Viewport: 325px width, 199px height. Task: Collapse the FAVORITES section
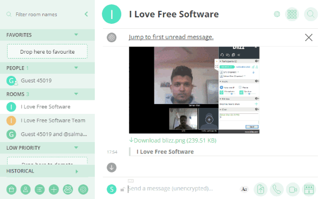pyautogui.click(x=76, y=35)
